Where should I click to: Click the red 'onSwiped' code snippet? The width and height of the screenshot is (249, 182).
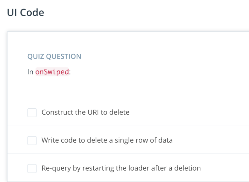click(52, 72)
